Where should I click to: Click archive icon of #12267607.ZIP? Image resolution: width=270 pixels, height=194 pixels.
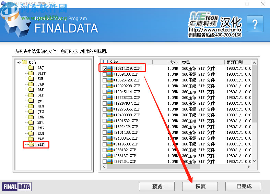coord(110,104)
